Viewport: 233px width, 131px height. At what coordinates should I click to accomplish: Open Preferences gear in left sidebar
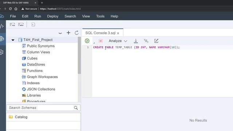(1, 52)
